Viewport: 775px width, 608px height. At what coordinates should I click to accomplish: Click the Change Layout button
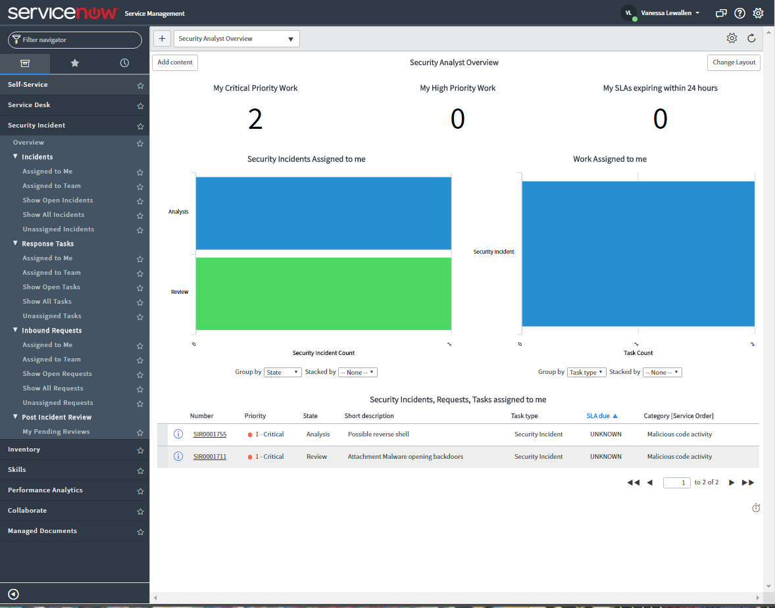coord(734,62)
